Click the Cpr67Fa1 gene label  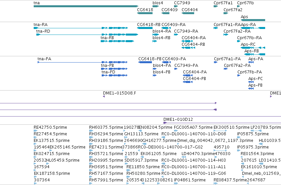(x=223, y=3)
